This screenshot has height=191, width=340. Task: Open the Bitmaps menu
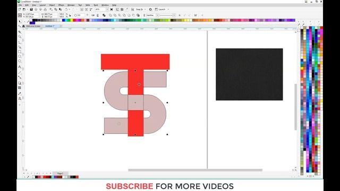71,5
